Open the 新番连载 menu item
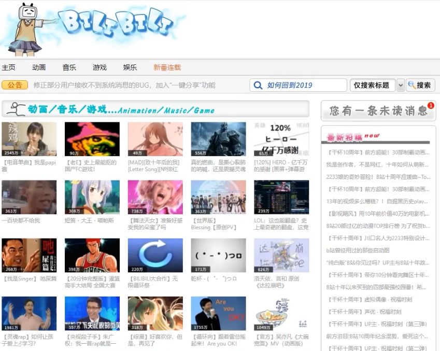The height and width of the screenshot is (351, 440). pyautogui.click(x=167, y=67)
